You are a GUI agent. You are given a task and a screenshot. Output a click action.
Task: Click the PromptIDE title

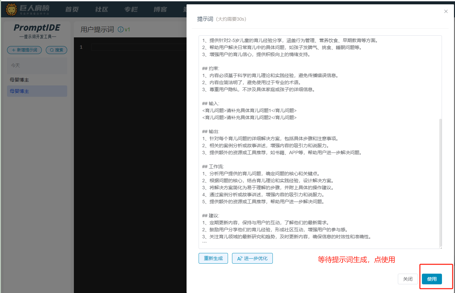click(37, 27)
